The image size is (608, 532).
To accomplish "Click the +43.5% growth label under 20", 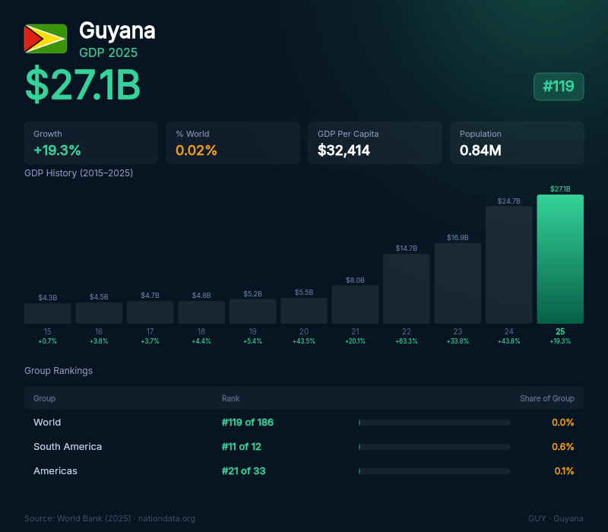I will 304,341.
